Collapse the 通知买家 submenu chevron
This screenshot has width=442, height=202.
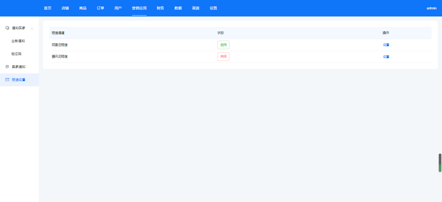32,28
